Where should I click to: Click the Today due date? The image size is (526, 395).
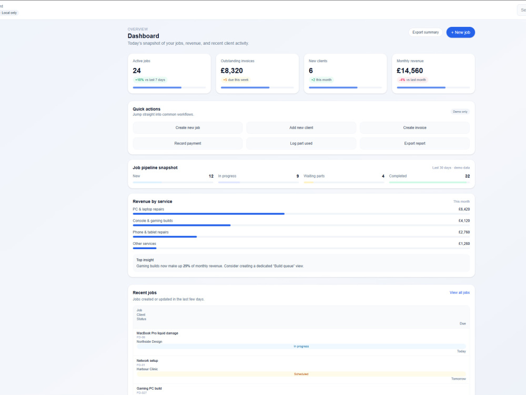(x=461, y=351)
